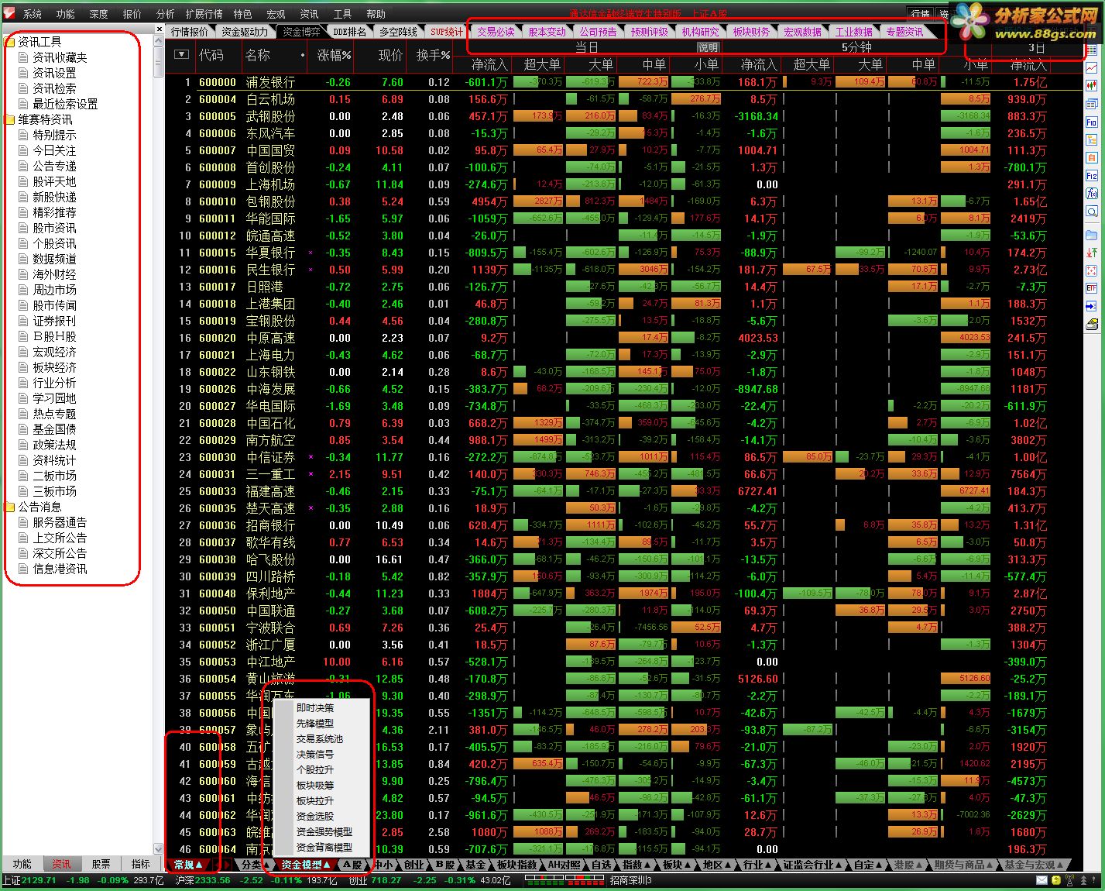Select 资金强势模型 in popup menu
The width and height of the screenshot is (1105, 891).
coord(324,832)
